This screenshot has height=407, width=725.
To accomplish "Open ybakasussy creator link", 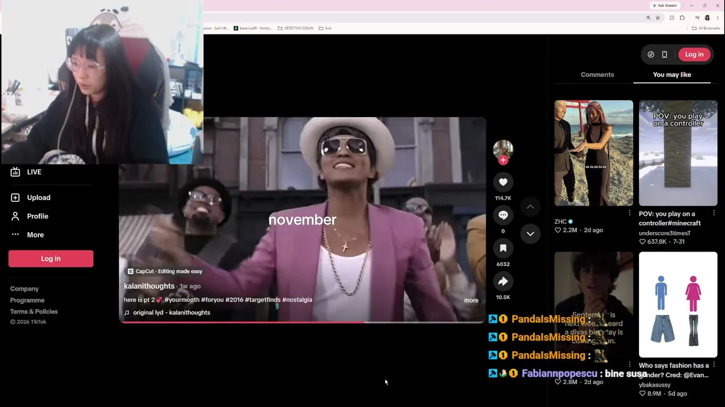I will 654,384.
